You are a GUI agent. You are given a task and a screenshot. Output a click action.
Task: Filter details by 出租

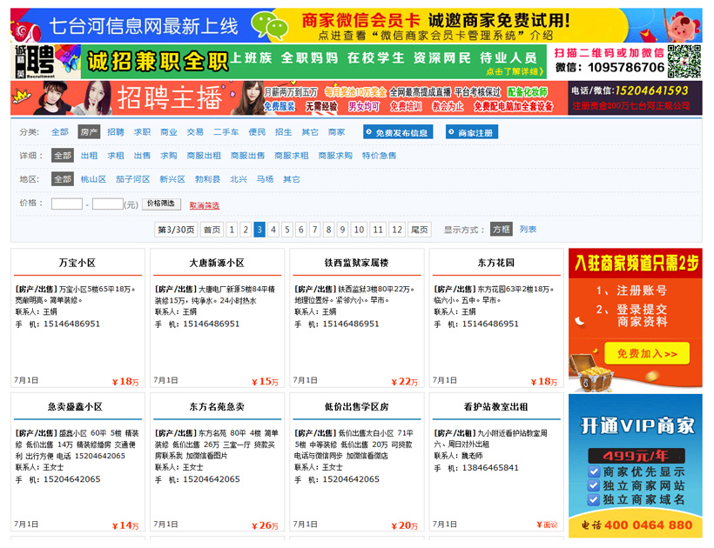89,156
